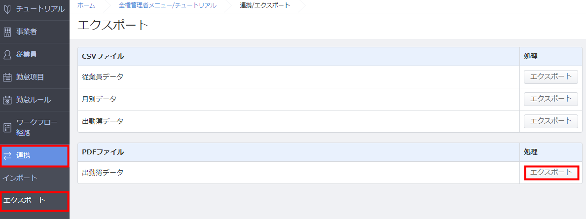
Task: Click the 連携 arrows icon
Action: pyautogui.click(x=7, y=156)
